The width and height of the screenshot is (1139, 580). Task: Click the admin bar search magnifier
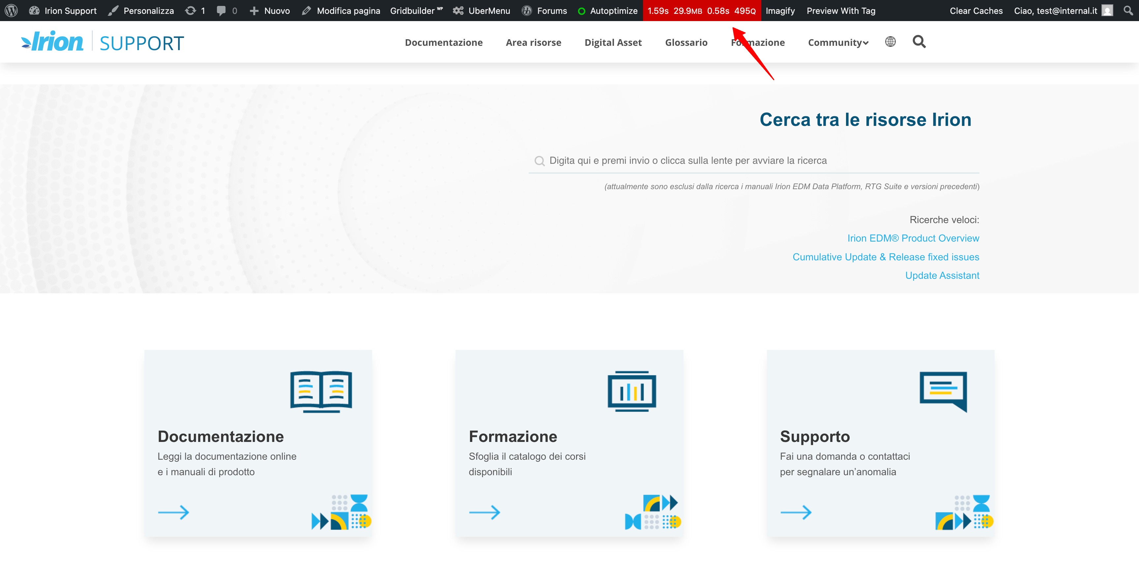pos(1128,10)
